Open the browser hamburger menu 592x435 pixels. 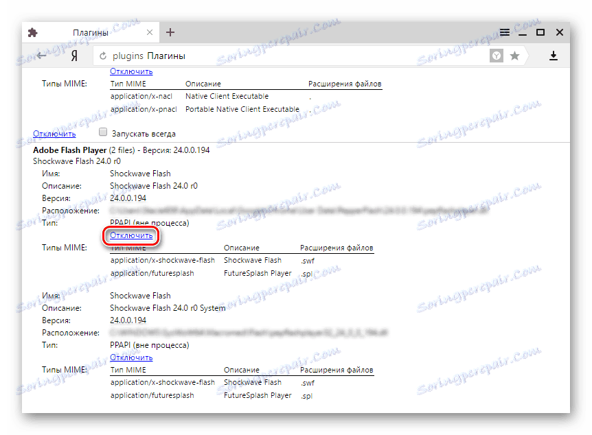504,32
